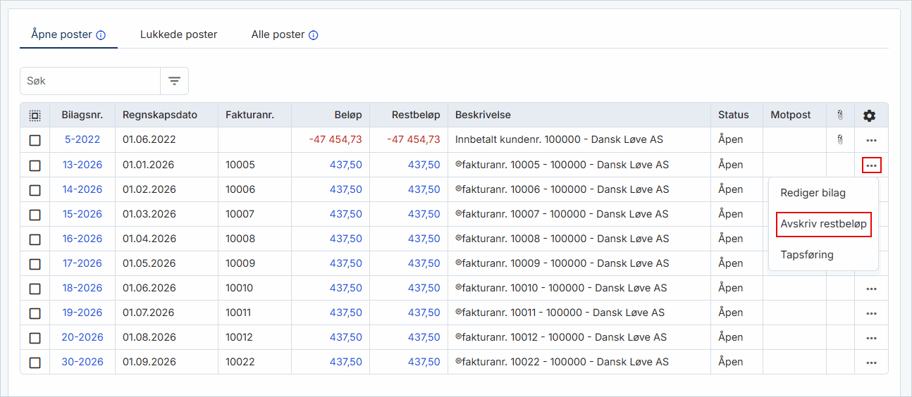912x397 pixels.
Task: Click Beløp cell -47 454,73
Action: (x=335, y=139)
